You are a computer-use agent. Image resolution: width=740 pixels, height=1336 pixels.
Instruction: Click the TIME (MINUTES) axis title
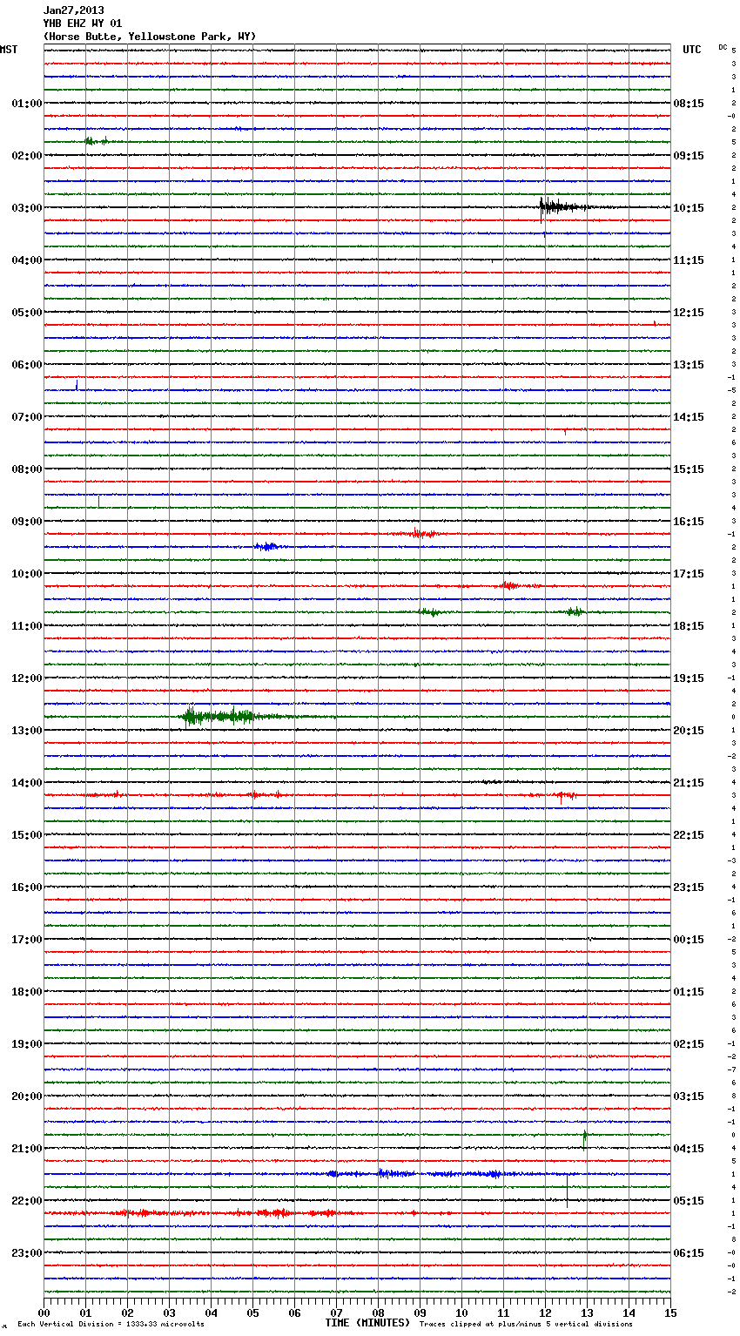point(367,1323)
